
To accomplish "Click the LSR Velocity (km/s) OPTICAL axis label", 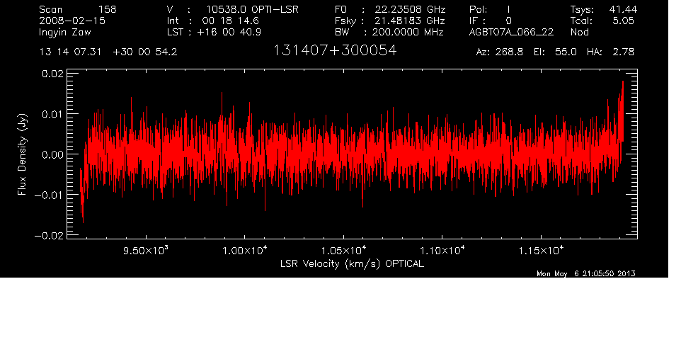I will tap(352, 264).
